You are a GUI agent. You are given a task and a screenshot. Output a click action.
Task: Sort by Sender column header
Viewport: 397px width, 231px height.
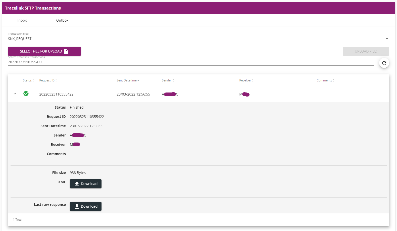168,80
